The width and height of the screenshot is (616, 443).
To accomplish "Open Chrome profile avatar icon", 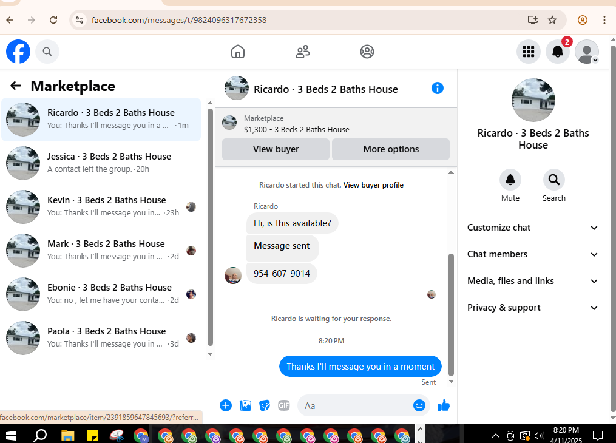I will [x=582, y=20].
